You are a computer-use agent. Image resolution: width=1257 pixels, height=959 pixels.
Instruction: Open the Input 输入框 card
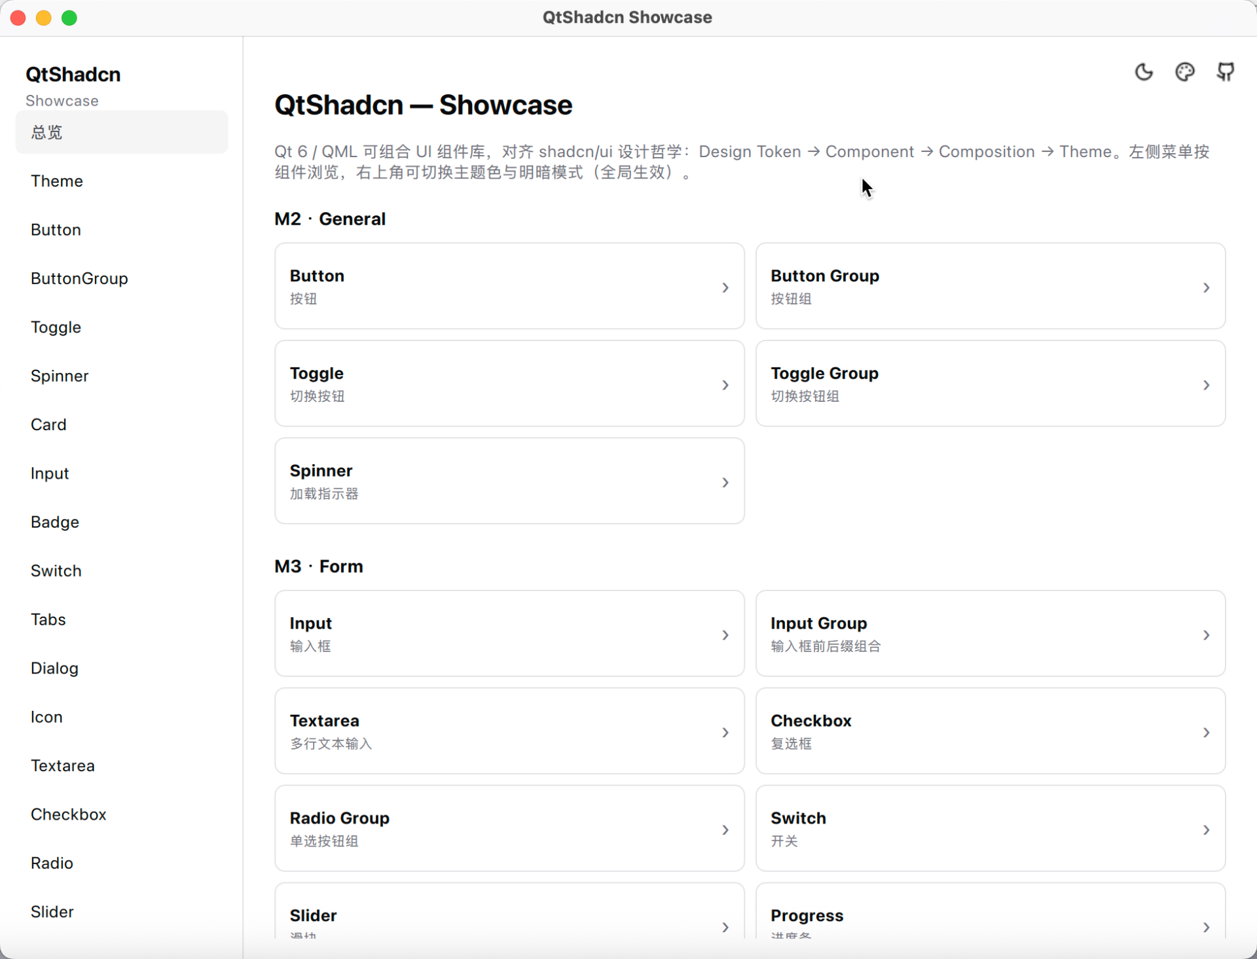click(509, 634)
